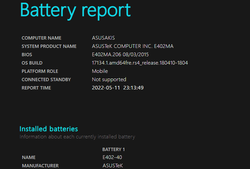Image resolution: width=250 pixels, height=169 pixels.
Task: Select the SYSTEM PRODUCT NAME label
Action: [x=49, y=46]
